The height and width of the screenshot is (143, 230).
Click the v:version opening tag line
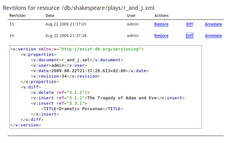(x=77, y=49)
